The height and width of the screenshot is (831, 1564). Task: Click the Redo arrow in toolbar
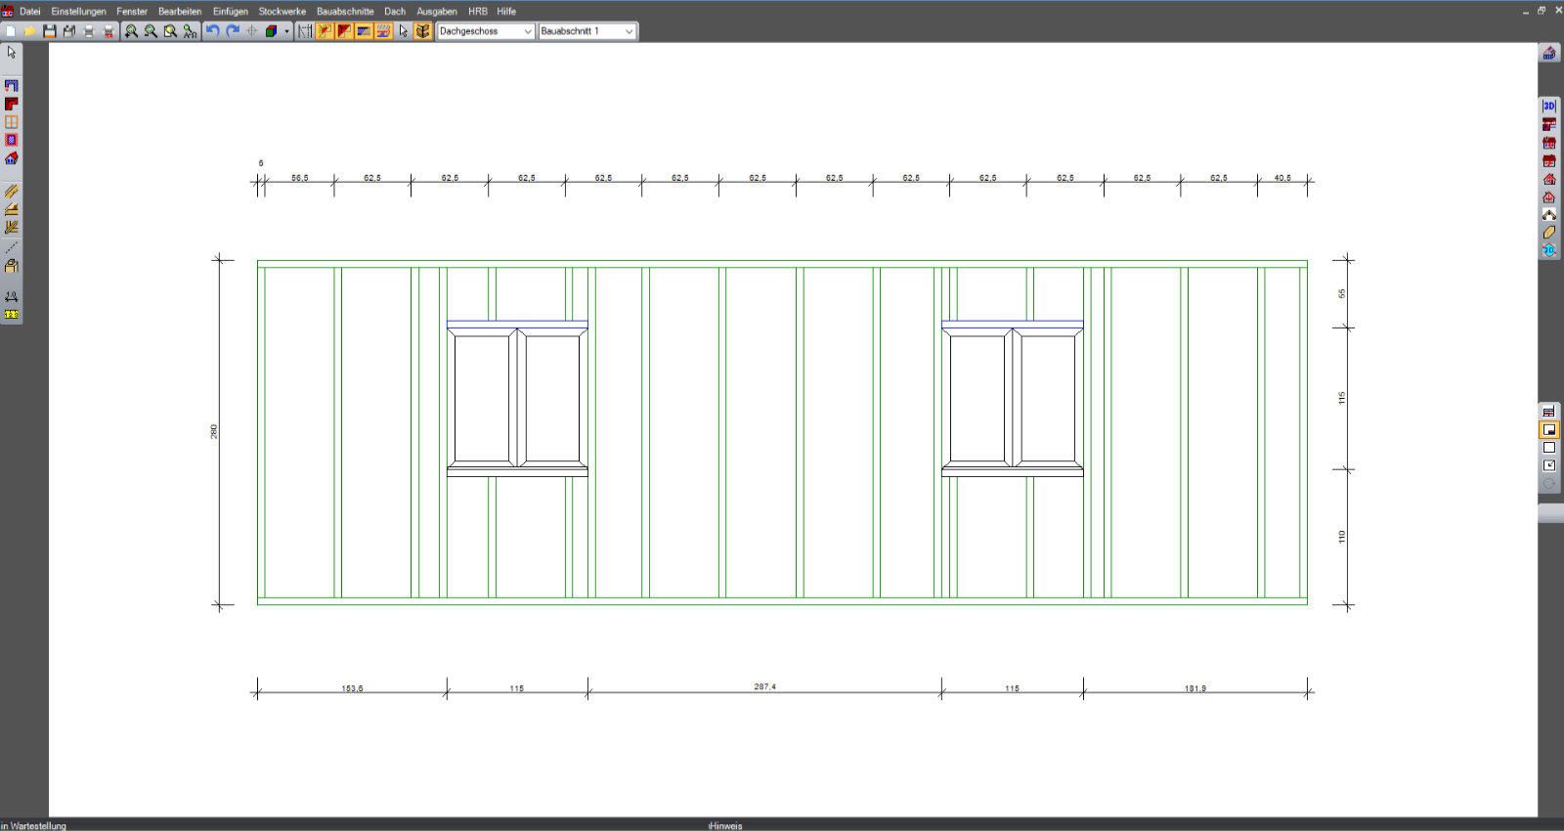coord(233,31)
